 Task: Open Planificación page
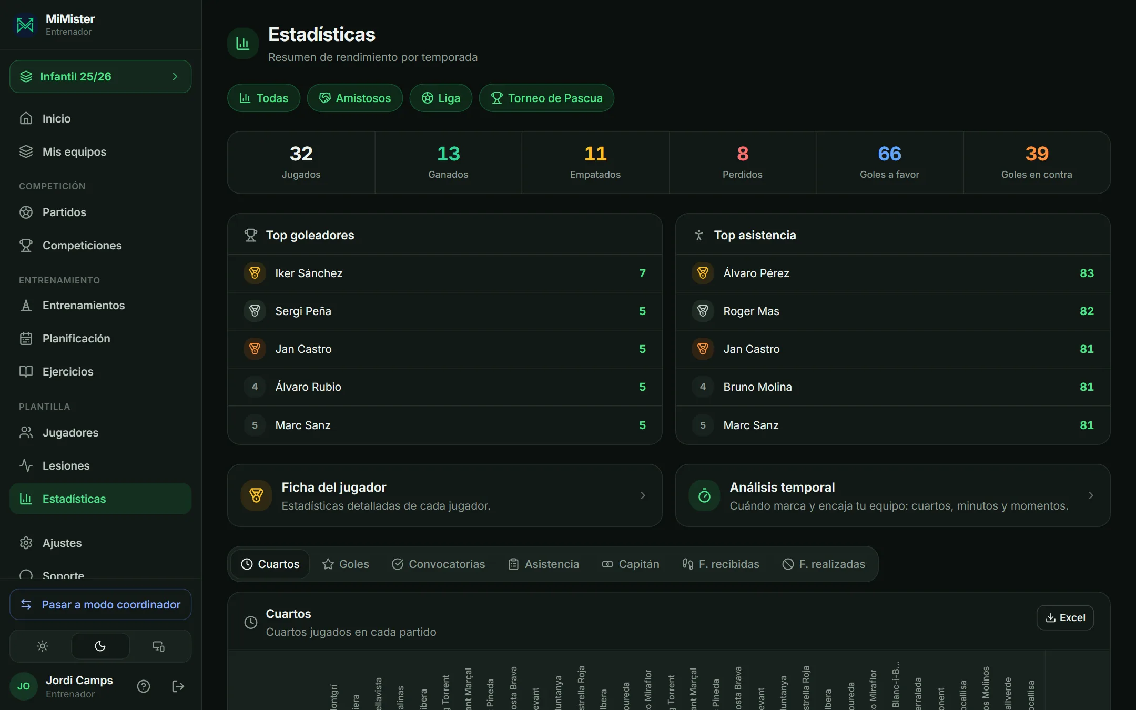(100, 338)
